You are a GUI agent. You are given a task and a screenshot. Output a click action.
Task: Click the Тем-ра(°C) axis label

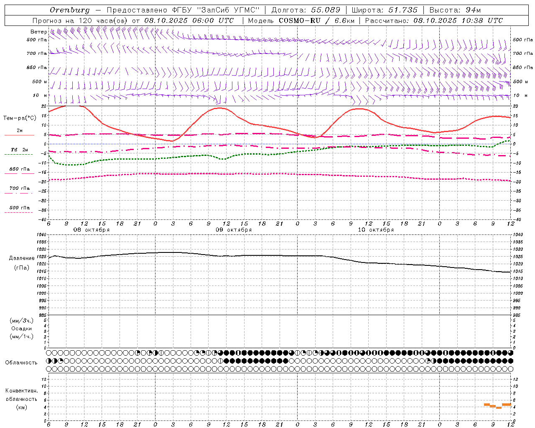pyautogui.click(x=20, y=118)
